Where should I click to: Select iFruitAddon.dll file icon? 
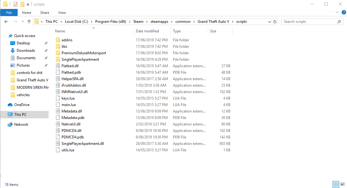(x=58, y=85)
